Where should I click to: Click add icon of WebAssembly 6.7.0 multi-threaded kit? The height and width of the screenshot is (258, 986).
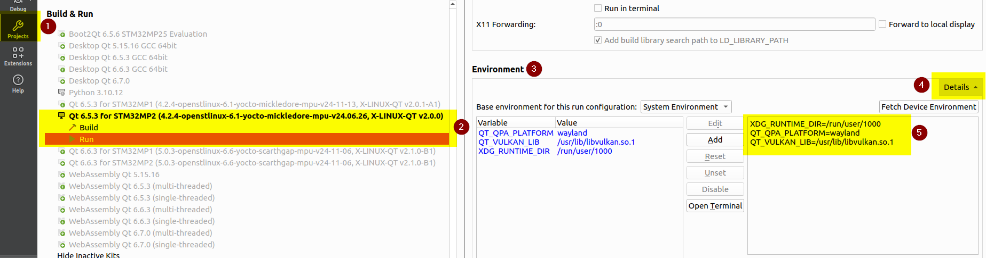(x=61, y=233)
